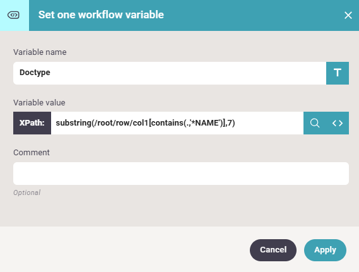Focus the Variable name field containing Doctype

(x=170, y=73)
